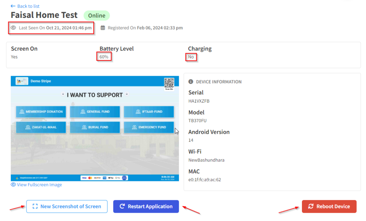Click the payment card icons in preview footer

coord(104,177)
